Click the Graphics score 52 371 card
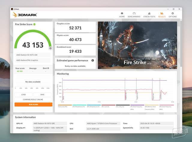This screenshot has width=192, height=142. coord(75,27)
